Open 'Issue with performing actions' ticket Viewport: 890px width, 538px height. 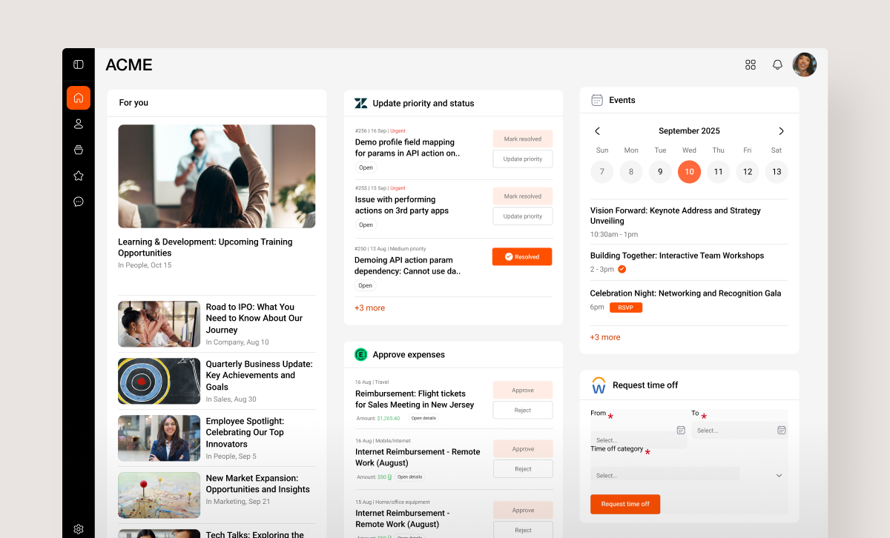[402, 205]
